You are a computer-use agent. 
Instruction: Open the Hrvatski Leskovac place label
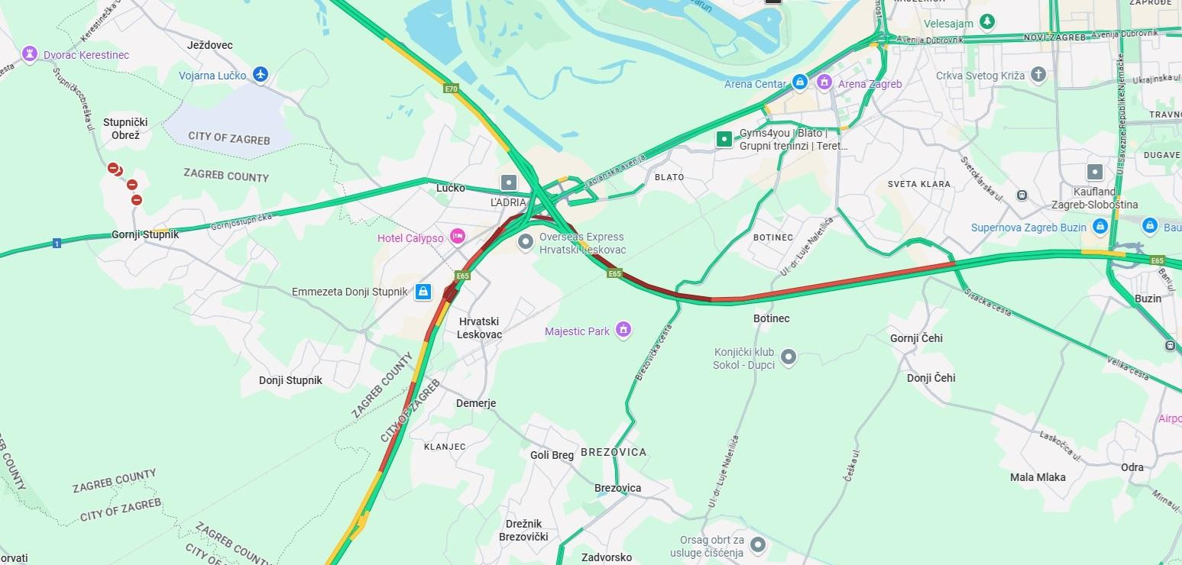480,328
